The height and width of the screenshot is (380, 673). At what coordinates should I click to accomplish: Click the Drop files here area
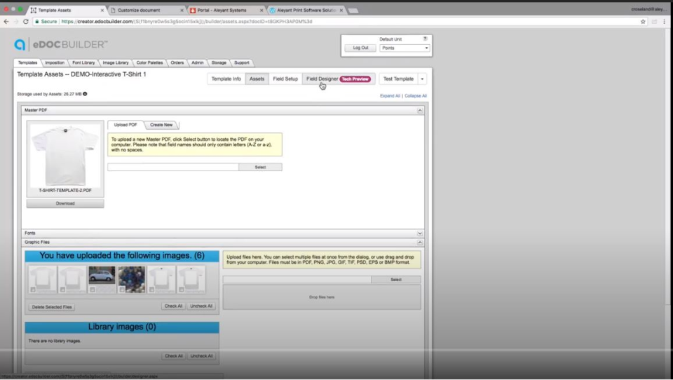pos(322,297)
